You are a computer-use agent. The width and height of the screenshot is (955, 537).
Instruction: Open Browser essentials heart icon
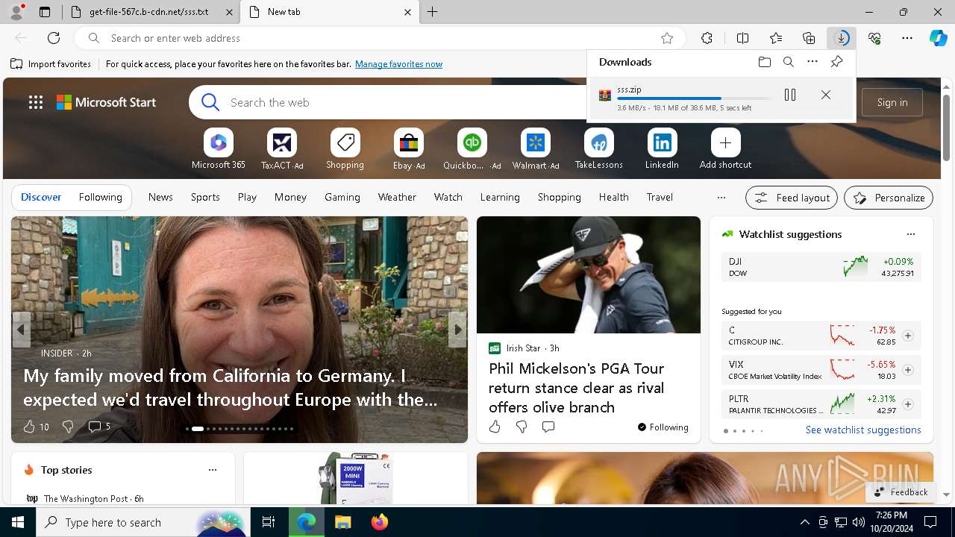coord(874,38)
